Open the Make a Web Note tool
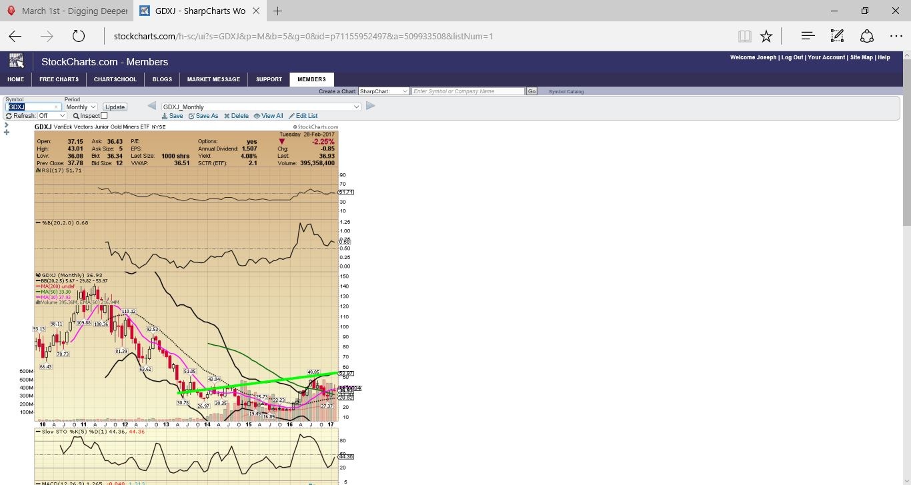This screenshot has width=911, height=485. coord(837,36)
